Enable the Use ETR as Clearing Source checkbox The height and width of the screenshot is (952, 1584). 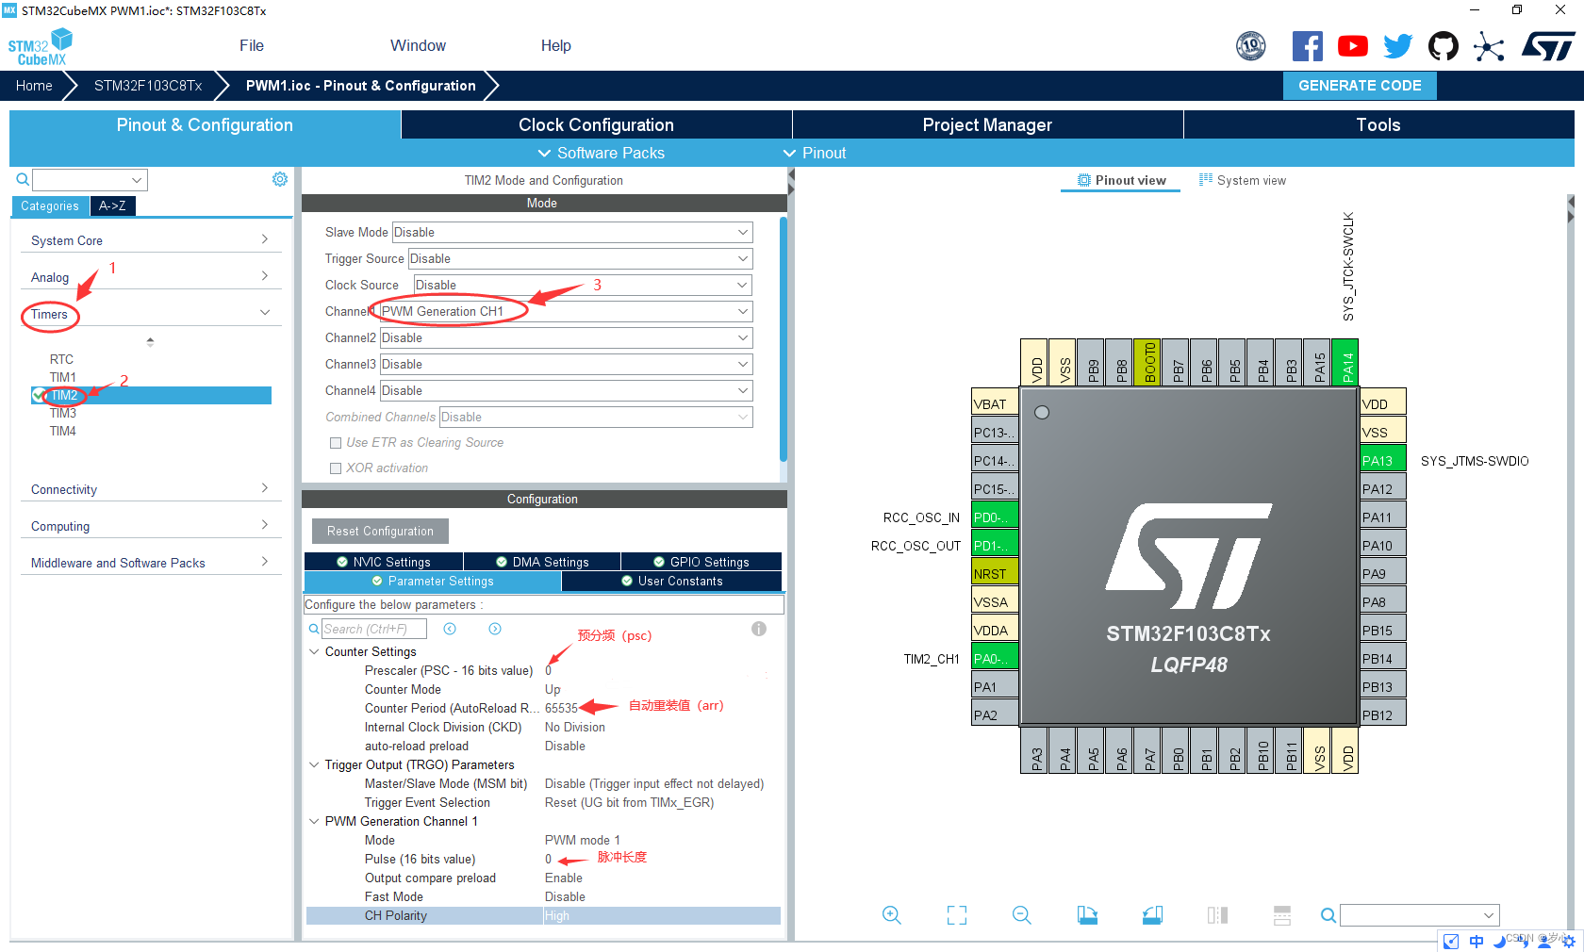[x=335, y=442]
